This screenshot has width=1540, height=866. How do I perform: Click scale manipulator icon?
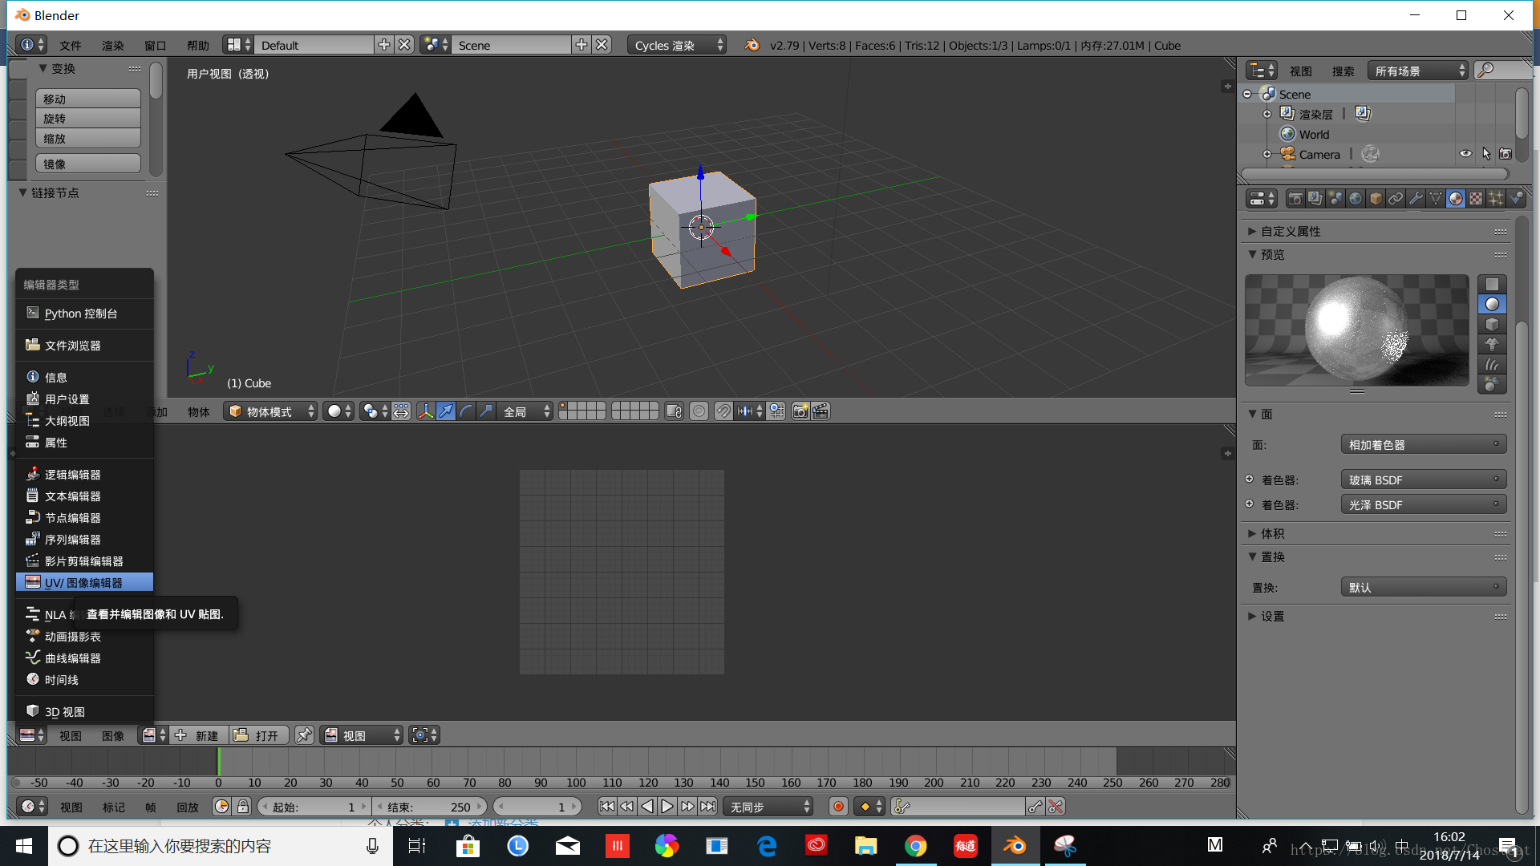pyautogui.click(x=486, y=411)
